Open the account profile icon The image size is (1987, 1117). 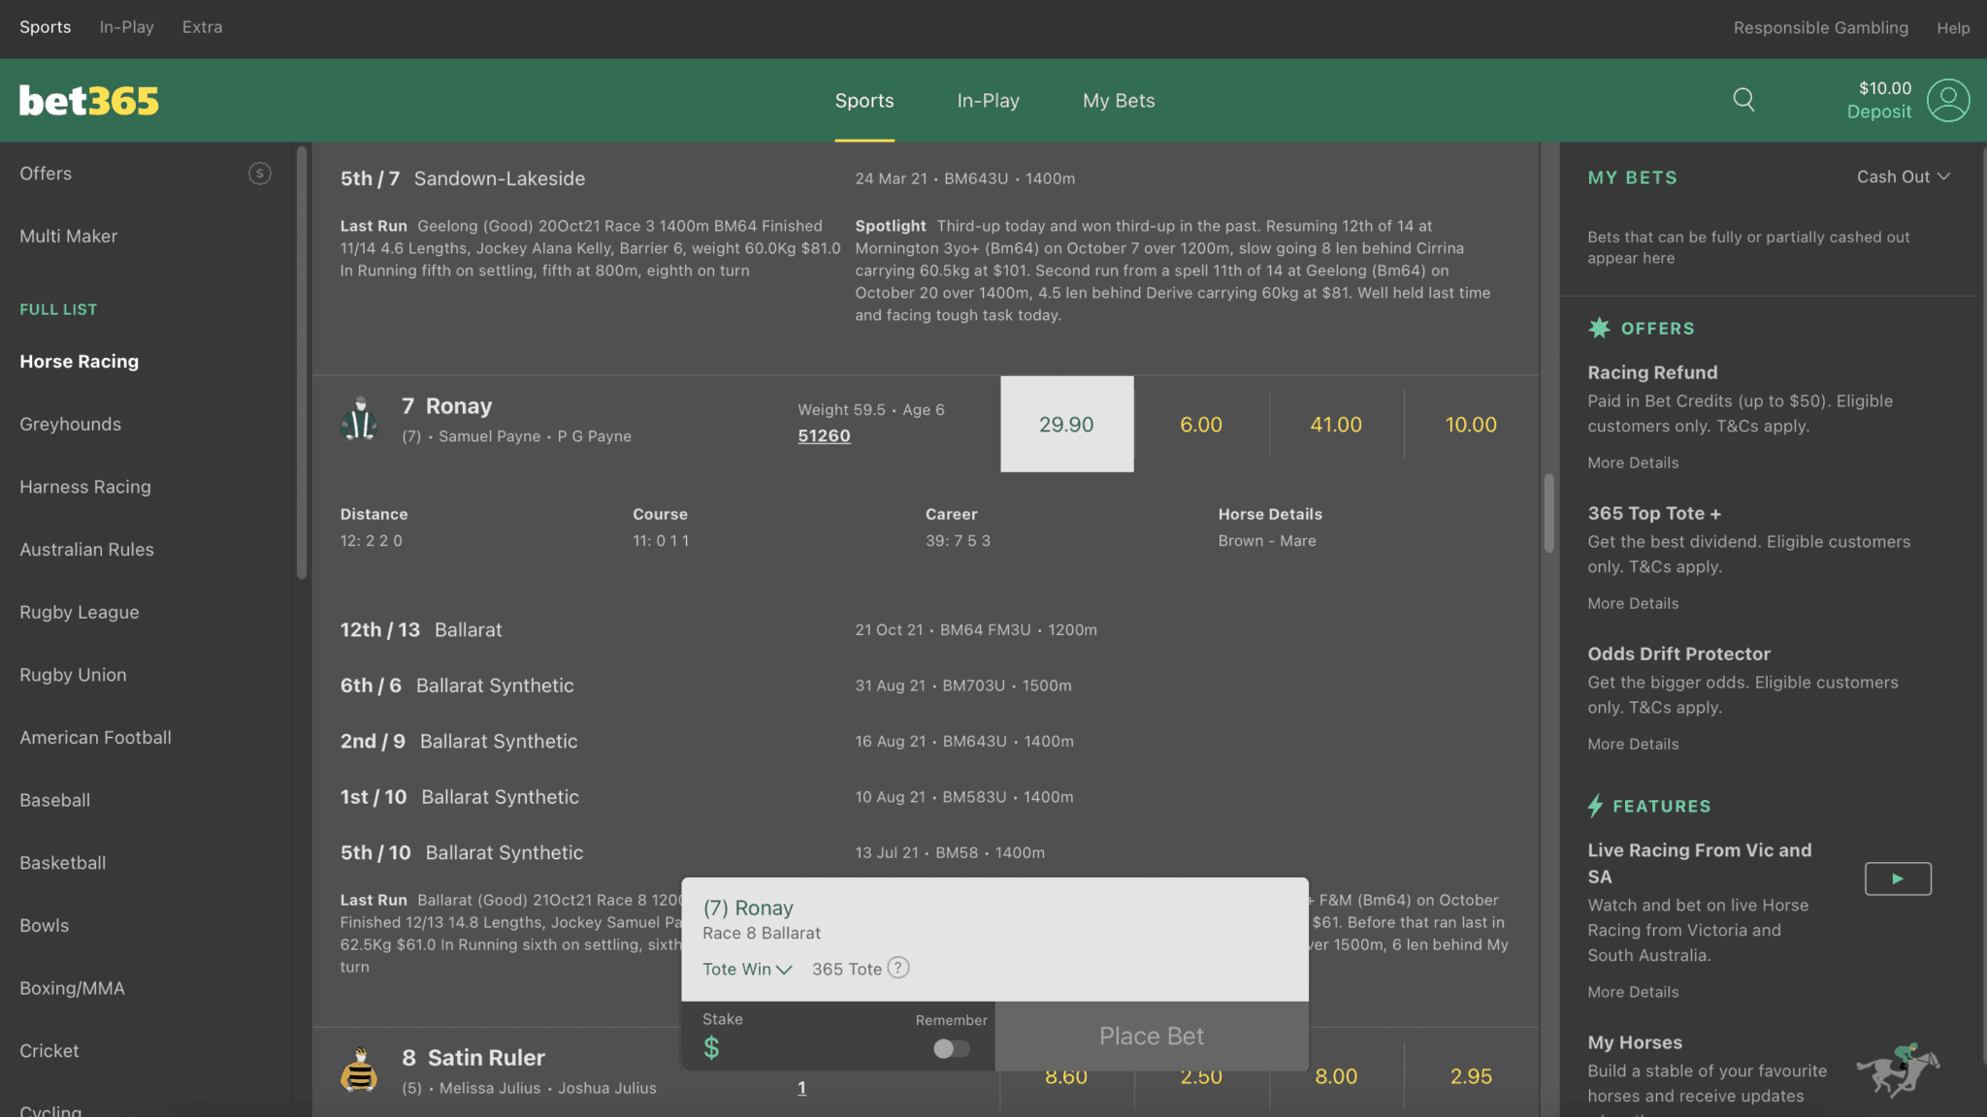click(1948, 100)
